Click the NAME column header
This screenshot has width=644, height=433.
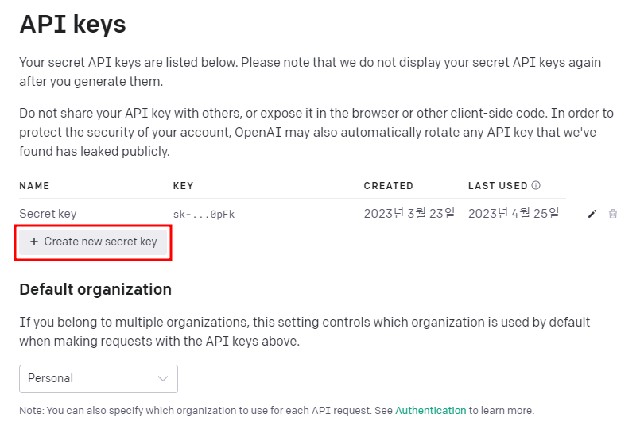34,185
